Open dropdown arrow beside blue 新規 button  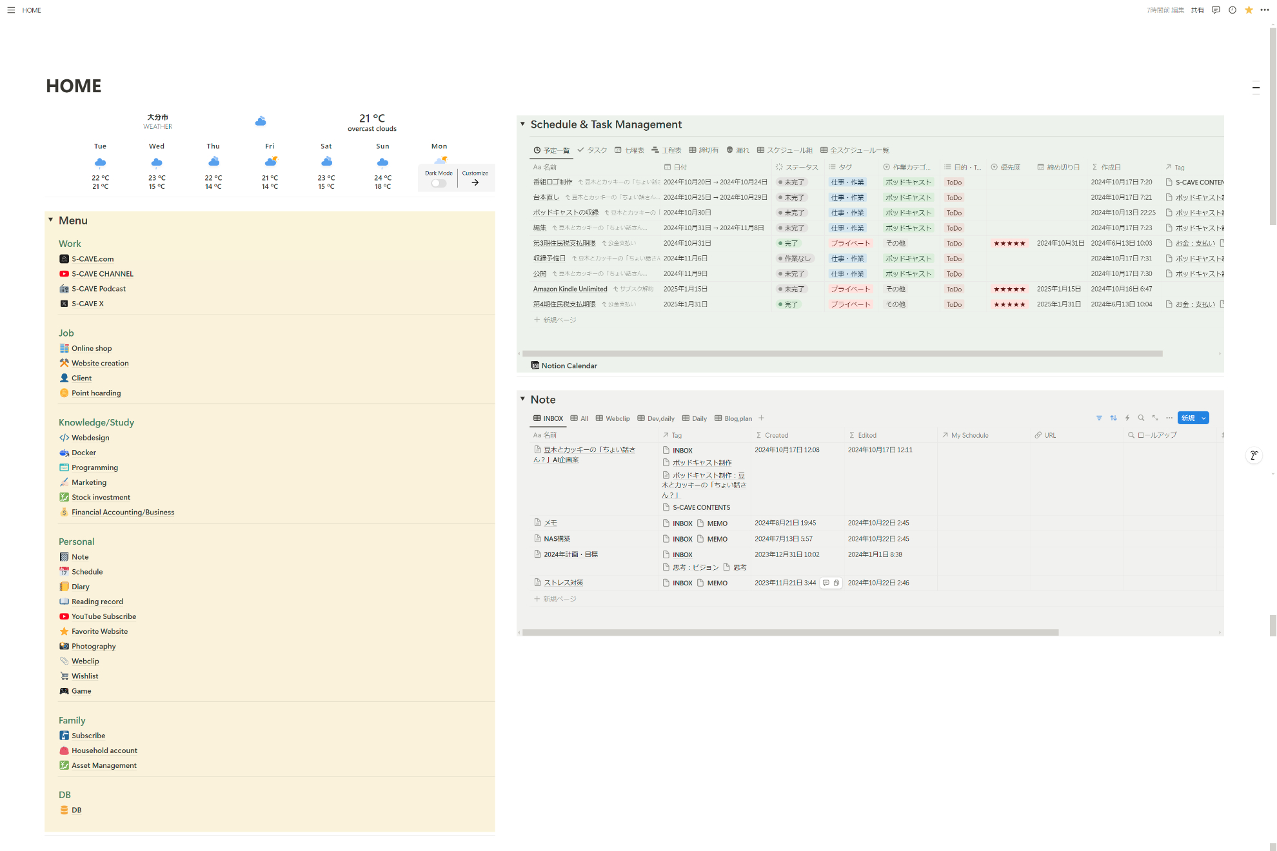(x=1203, y=418)
